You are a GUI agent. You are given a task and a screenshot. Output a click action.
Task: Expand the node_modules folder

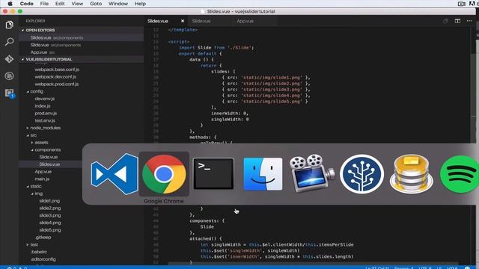coord(45,128)
